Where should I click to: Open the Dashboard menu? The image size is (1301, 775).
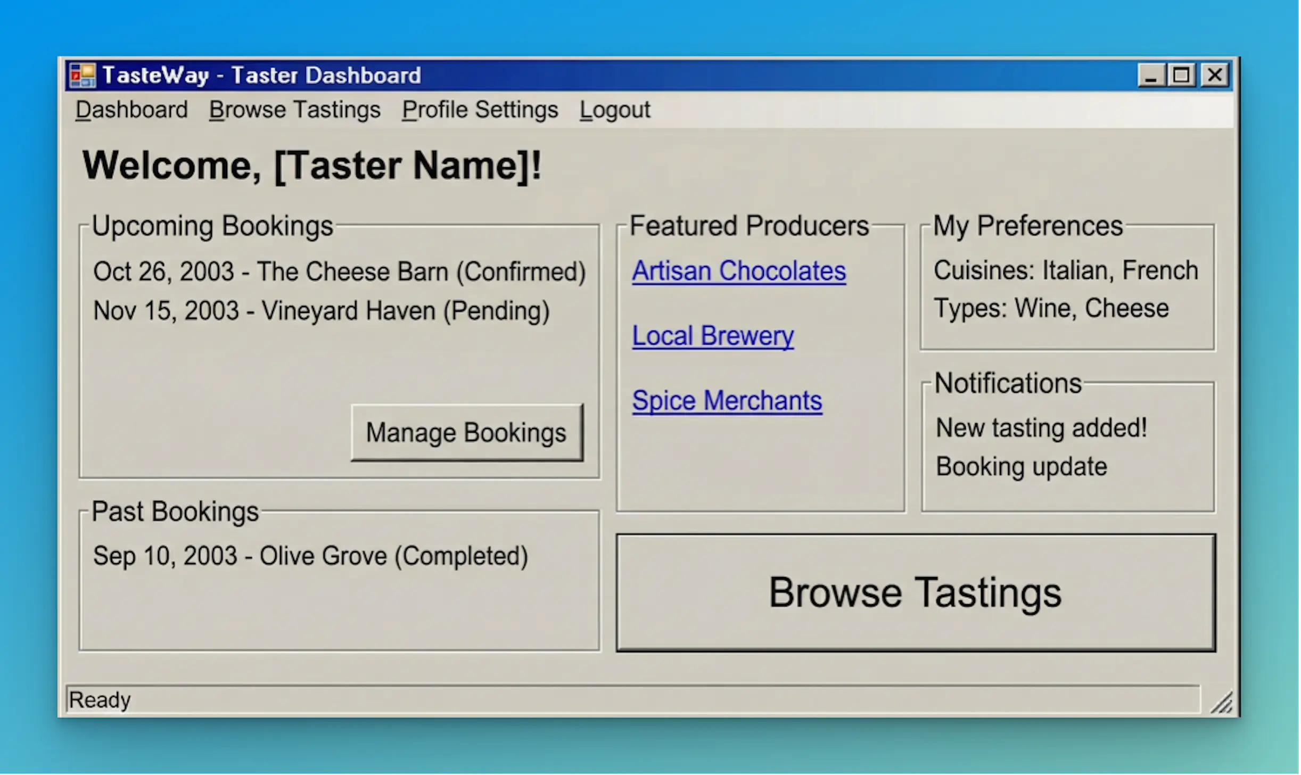point(131,110)
